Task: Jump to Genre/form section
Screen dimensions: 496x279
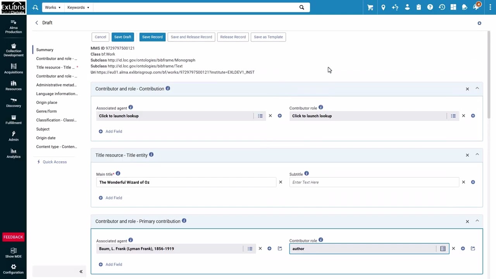Action: pyautogui.click(x=46, y=111)
